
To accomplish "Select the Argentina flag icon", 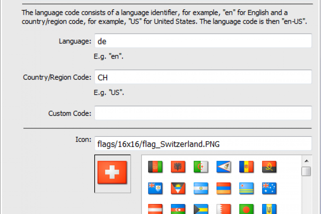I will 201,188.
